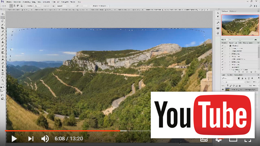260x146 pixels.
Task: Select the Quick Selection tool
Action: (3, 24)
